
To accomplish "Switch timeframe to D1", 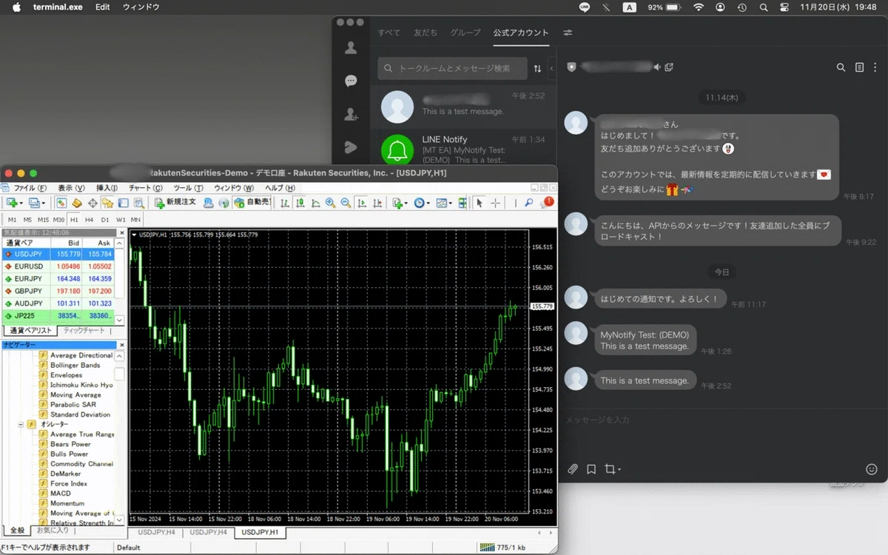I will pos(105,220).
